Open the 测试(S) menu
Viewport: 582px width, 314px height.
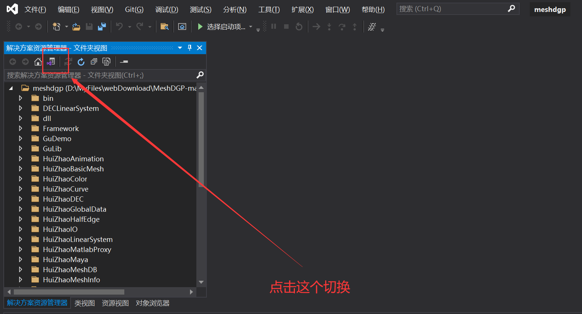(x=200, y=9)
